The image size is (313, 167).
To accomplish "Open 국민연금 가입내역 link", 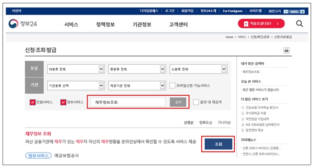I will click(x=257, y=119).
